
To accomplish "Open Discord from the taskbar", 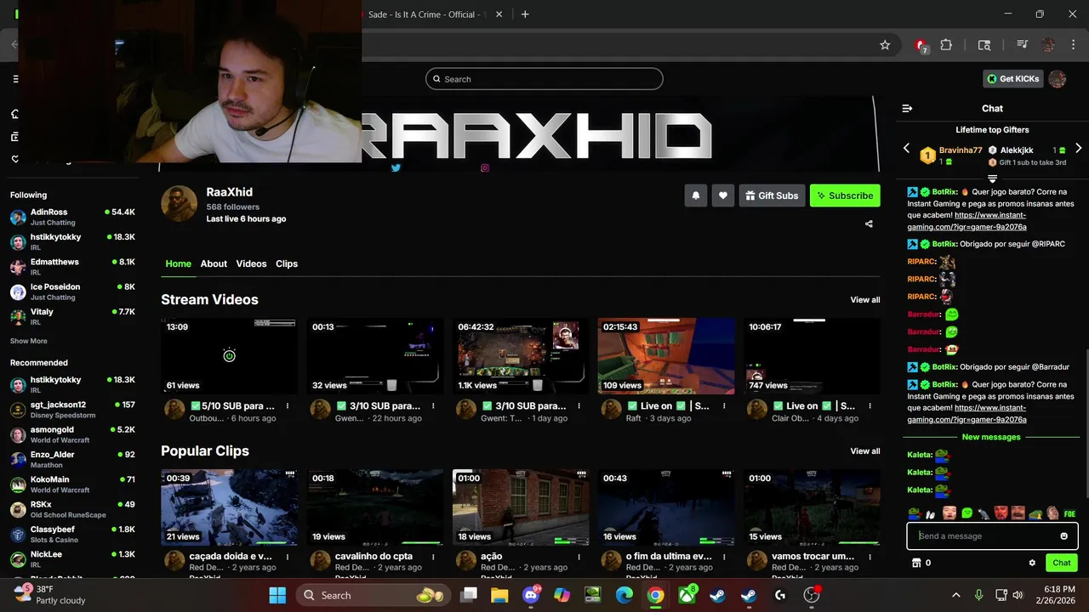I will (532, 595).
